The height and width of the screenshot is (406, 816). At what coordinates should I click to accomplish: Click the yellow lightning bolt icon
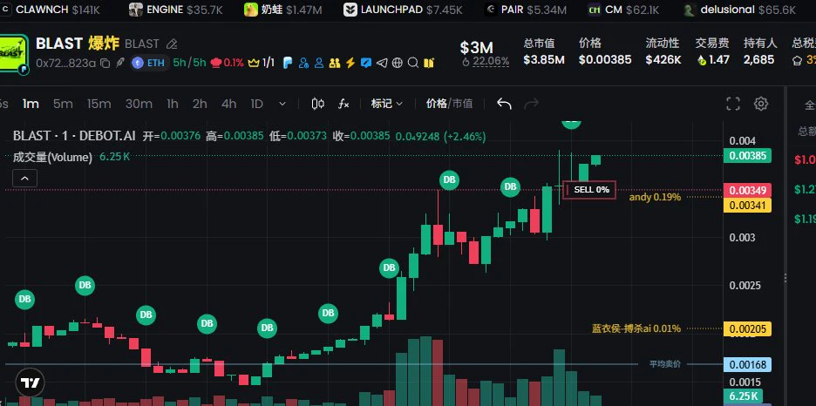[350, 63]
